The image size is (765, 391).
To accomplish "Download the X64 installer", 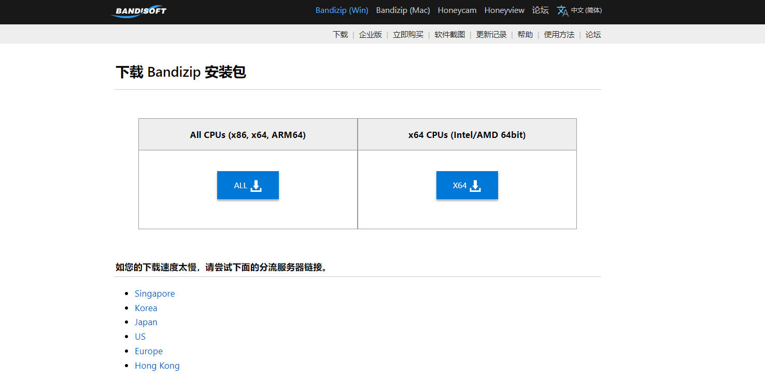I will 467,185.
